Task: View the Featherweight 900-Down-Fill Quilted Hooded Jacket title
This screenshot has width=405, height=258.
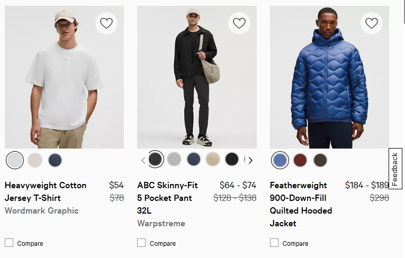Action: (x=301, y=204)
